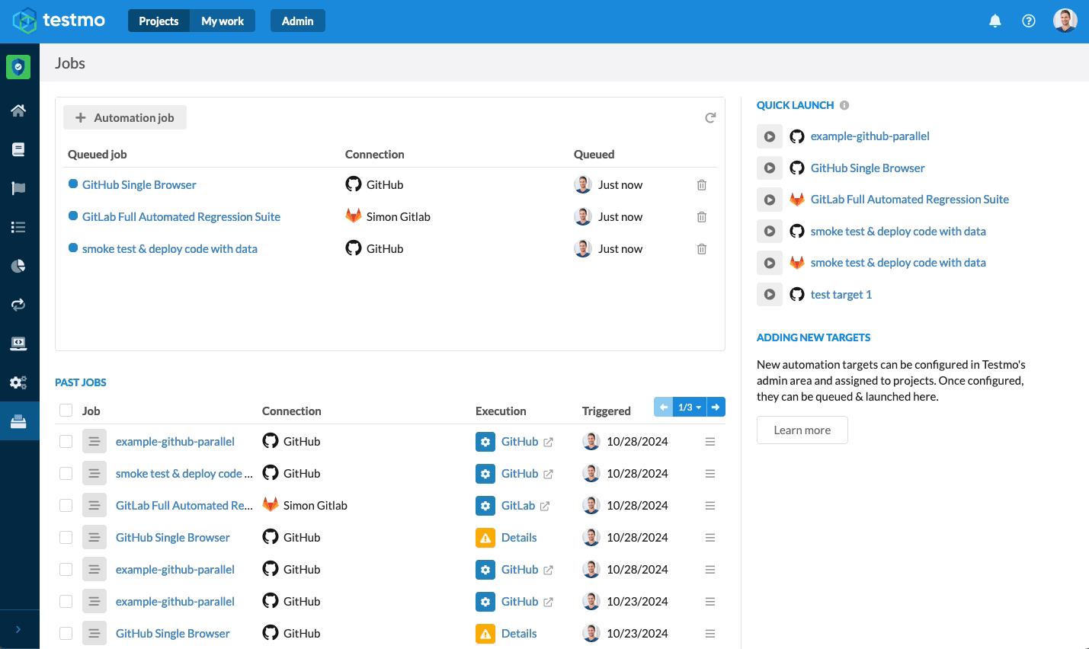Viewport: 1089px width, 649px height.
Task: Switch to My work tab
Action: pos(223,21)
